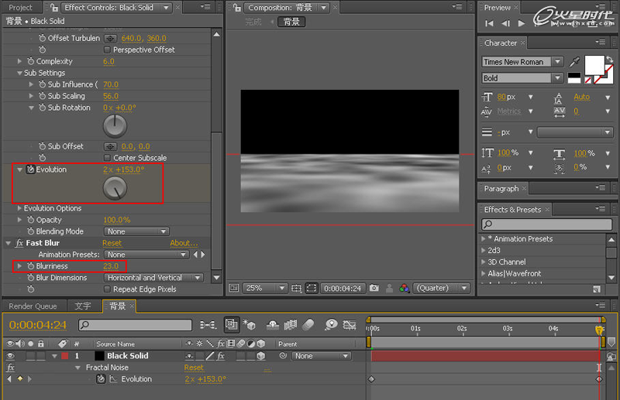Toggle effects switch for Black Solid layer
The image size is (620, 400).
[x=221, y=356]
